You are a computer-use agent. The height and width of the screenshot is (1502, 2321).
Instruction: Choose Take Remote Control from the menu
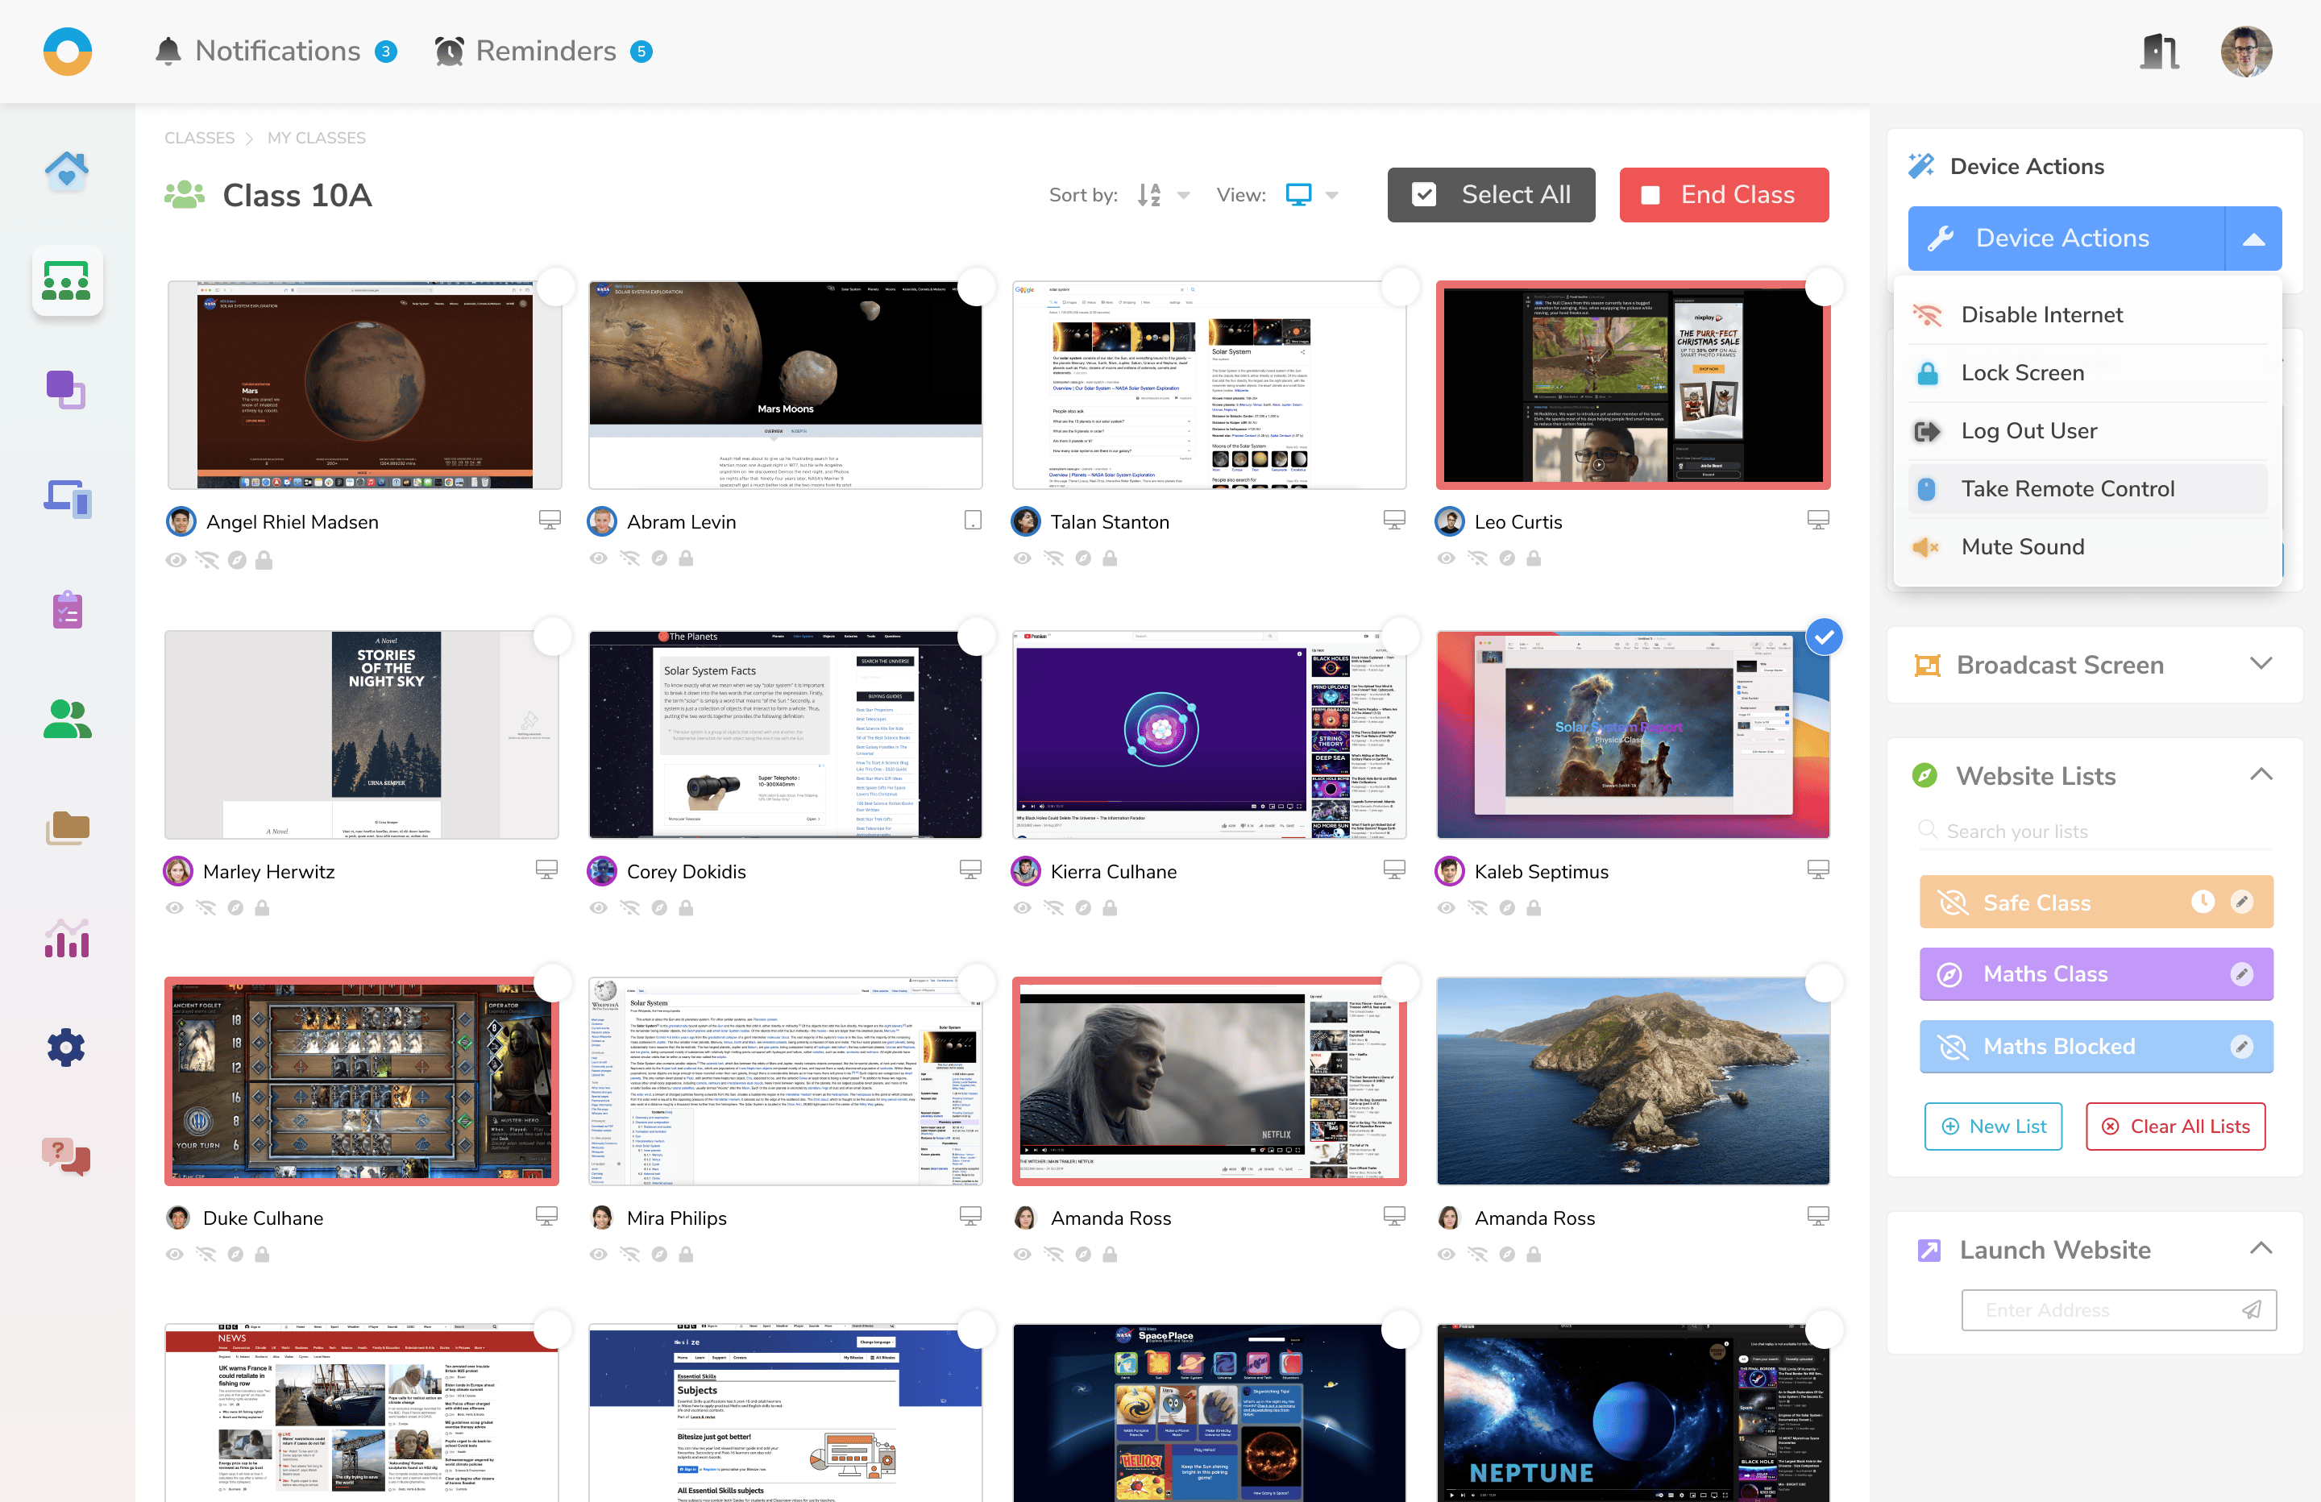2069,488
